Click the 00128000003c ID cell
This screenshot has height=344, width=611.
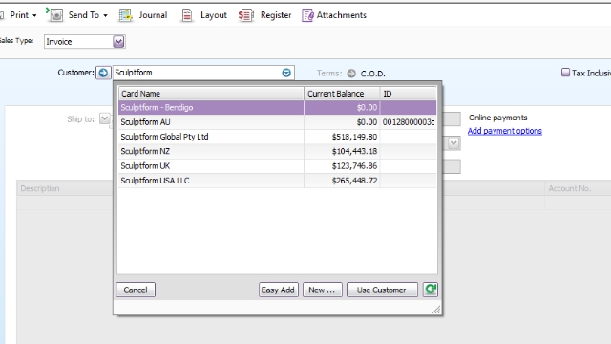(x=408, y=122)
